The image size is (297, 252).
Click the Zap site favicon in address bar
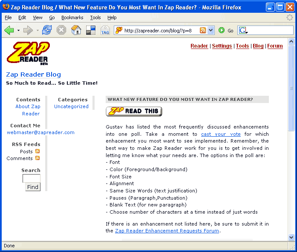pos(119,30)
